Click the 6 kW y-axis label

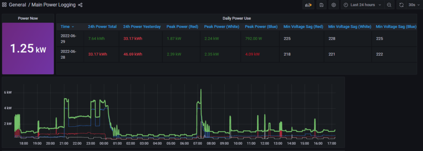[x=7, y=92]
